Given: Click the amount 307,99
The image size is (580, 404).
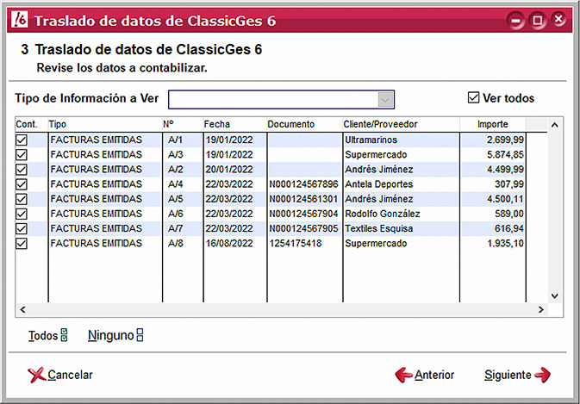Looking at the screenshot, I should [x=509, y=184].
